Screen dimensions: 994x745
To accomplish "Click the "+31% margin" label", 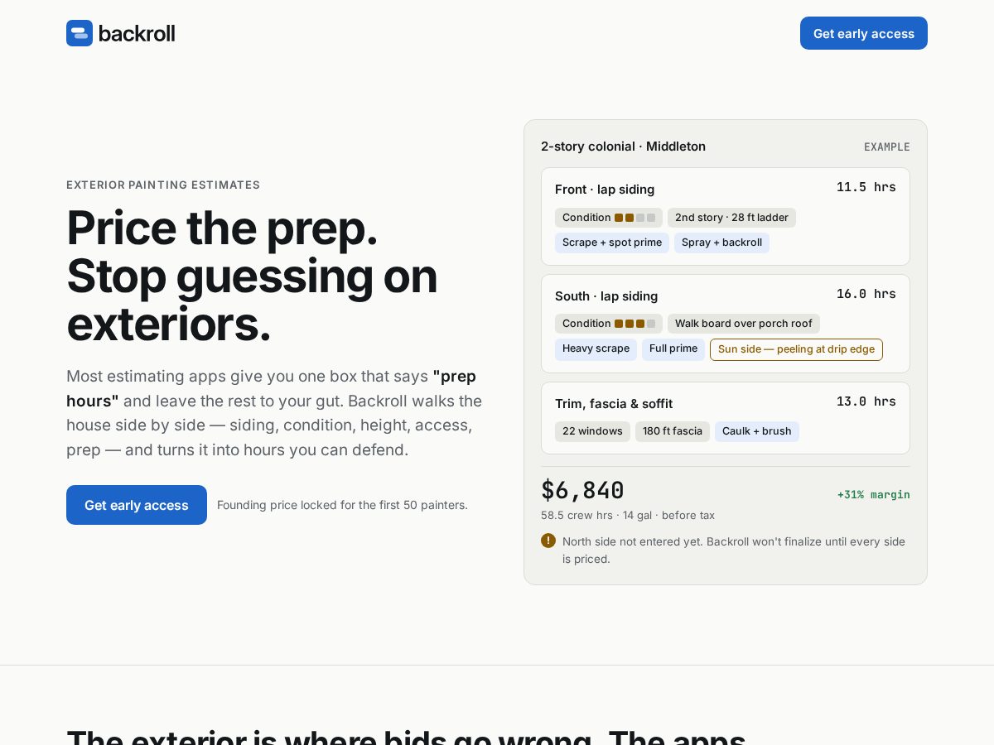I will coord(874,494).
